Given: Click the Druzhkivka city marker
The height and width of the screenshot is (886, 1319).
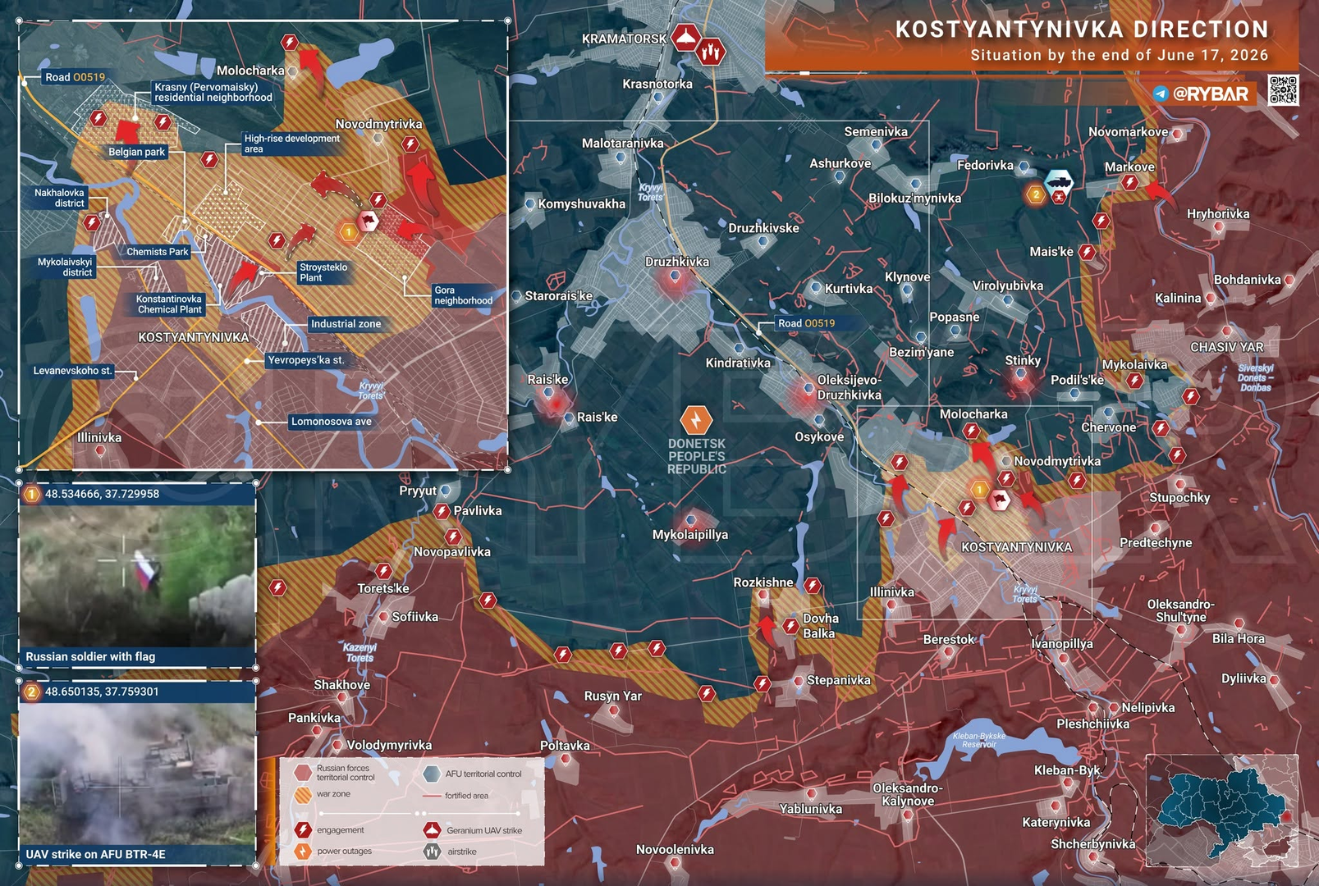Looking at the screenshot, I should (676, 277).
